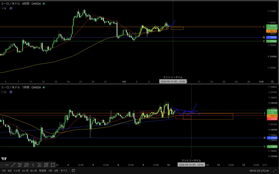Open chart settings gear on top time axis
The height and width of the screenshot is (174, 279).
click(272, 82)
